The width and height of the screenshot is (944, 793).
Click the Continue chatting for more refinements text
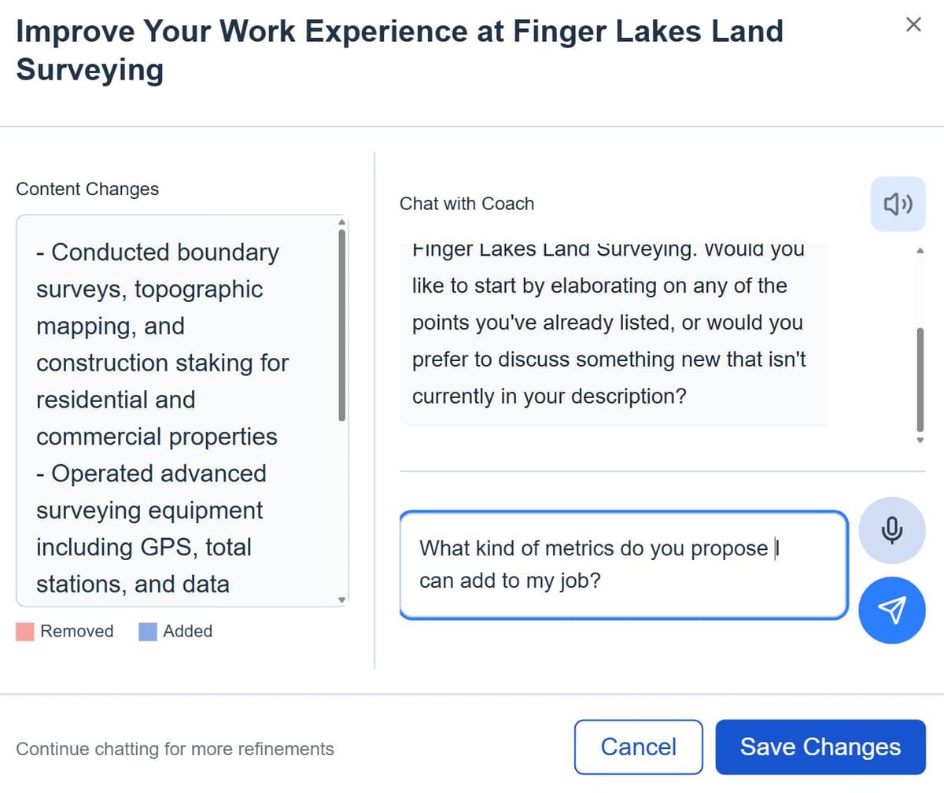click(x=175, y=748)
